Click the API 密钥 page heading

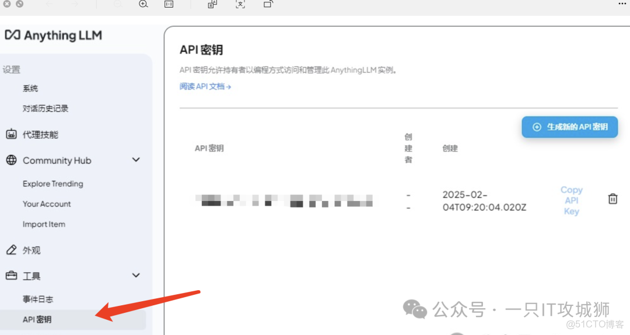click(x=201, y=50)
